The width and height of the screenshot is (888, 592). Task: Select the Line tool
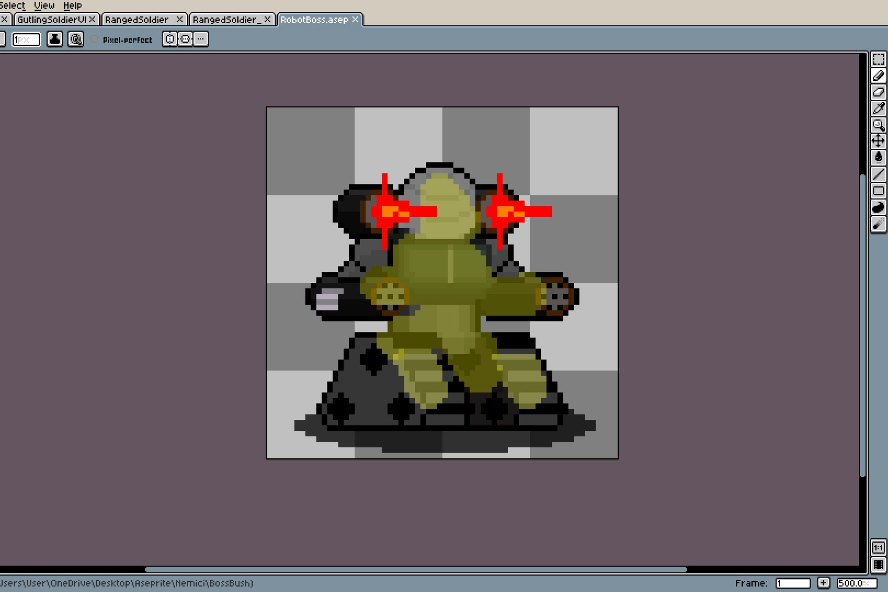pos(879,174)
